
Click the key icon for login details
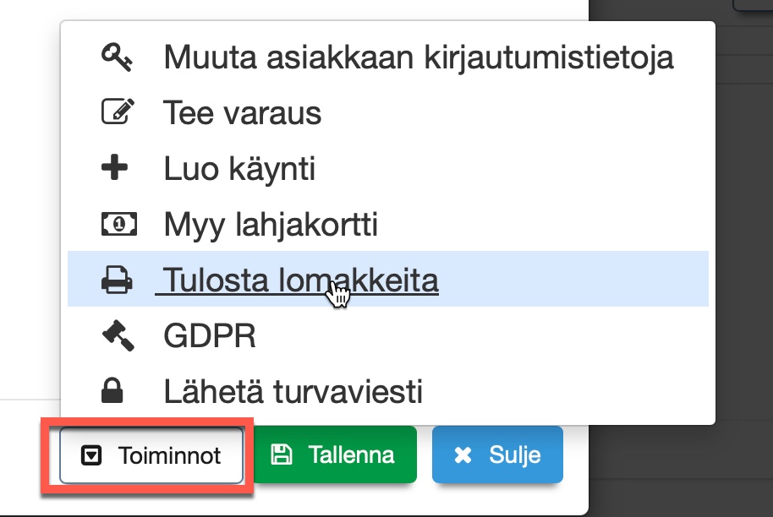point(114,57)
